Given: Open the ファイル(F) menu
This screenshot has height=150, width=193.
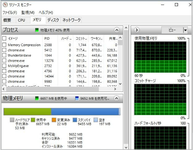Looking at the screenshot, I should pos(10,12).
